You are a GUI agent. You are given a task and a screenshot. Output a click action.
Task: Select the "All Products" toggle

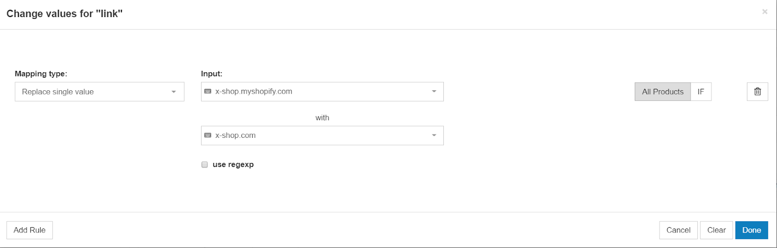pos(662,92)
